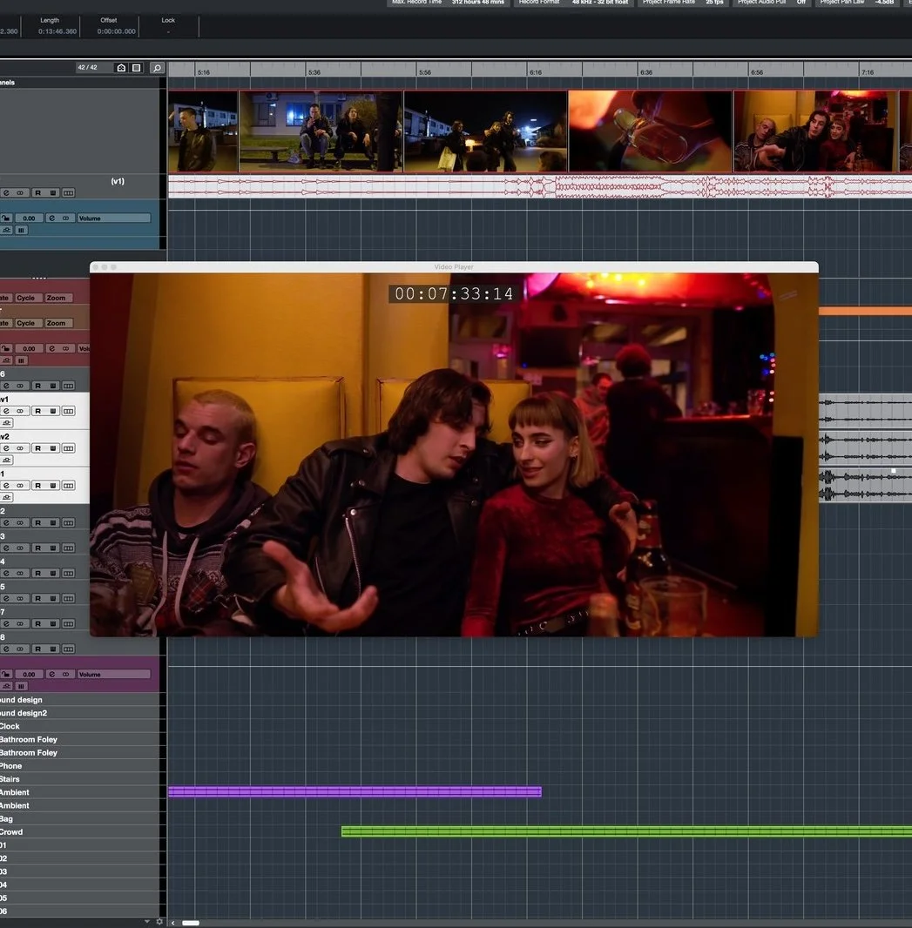Viewport: 912px width, 928px height.
Task: Enable Read automation on track 7
Action: click(x=38, y=624)
